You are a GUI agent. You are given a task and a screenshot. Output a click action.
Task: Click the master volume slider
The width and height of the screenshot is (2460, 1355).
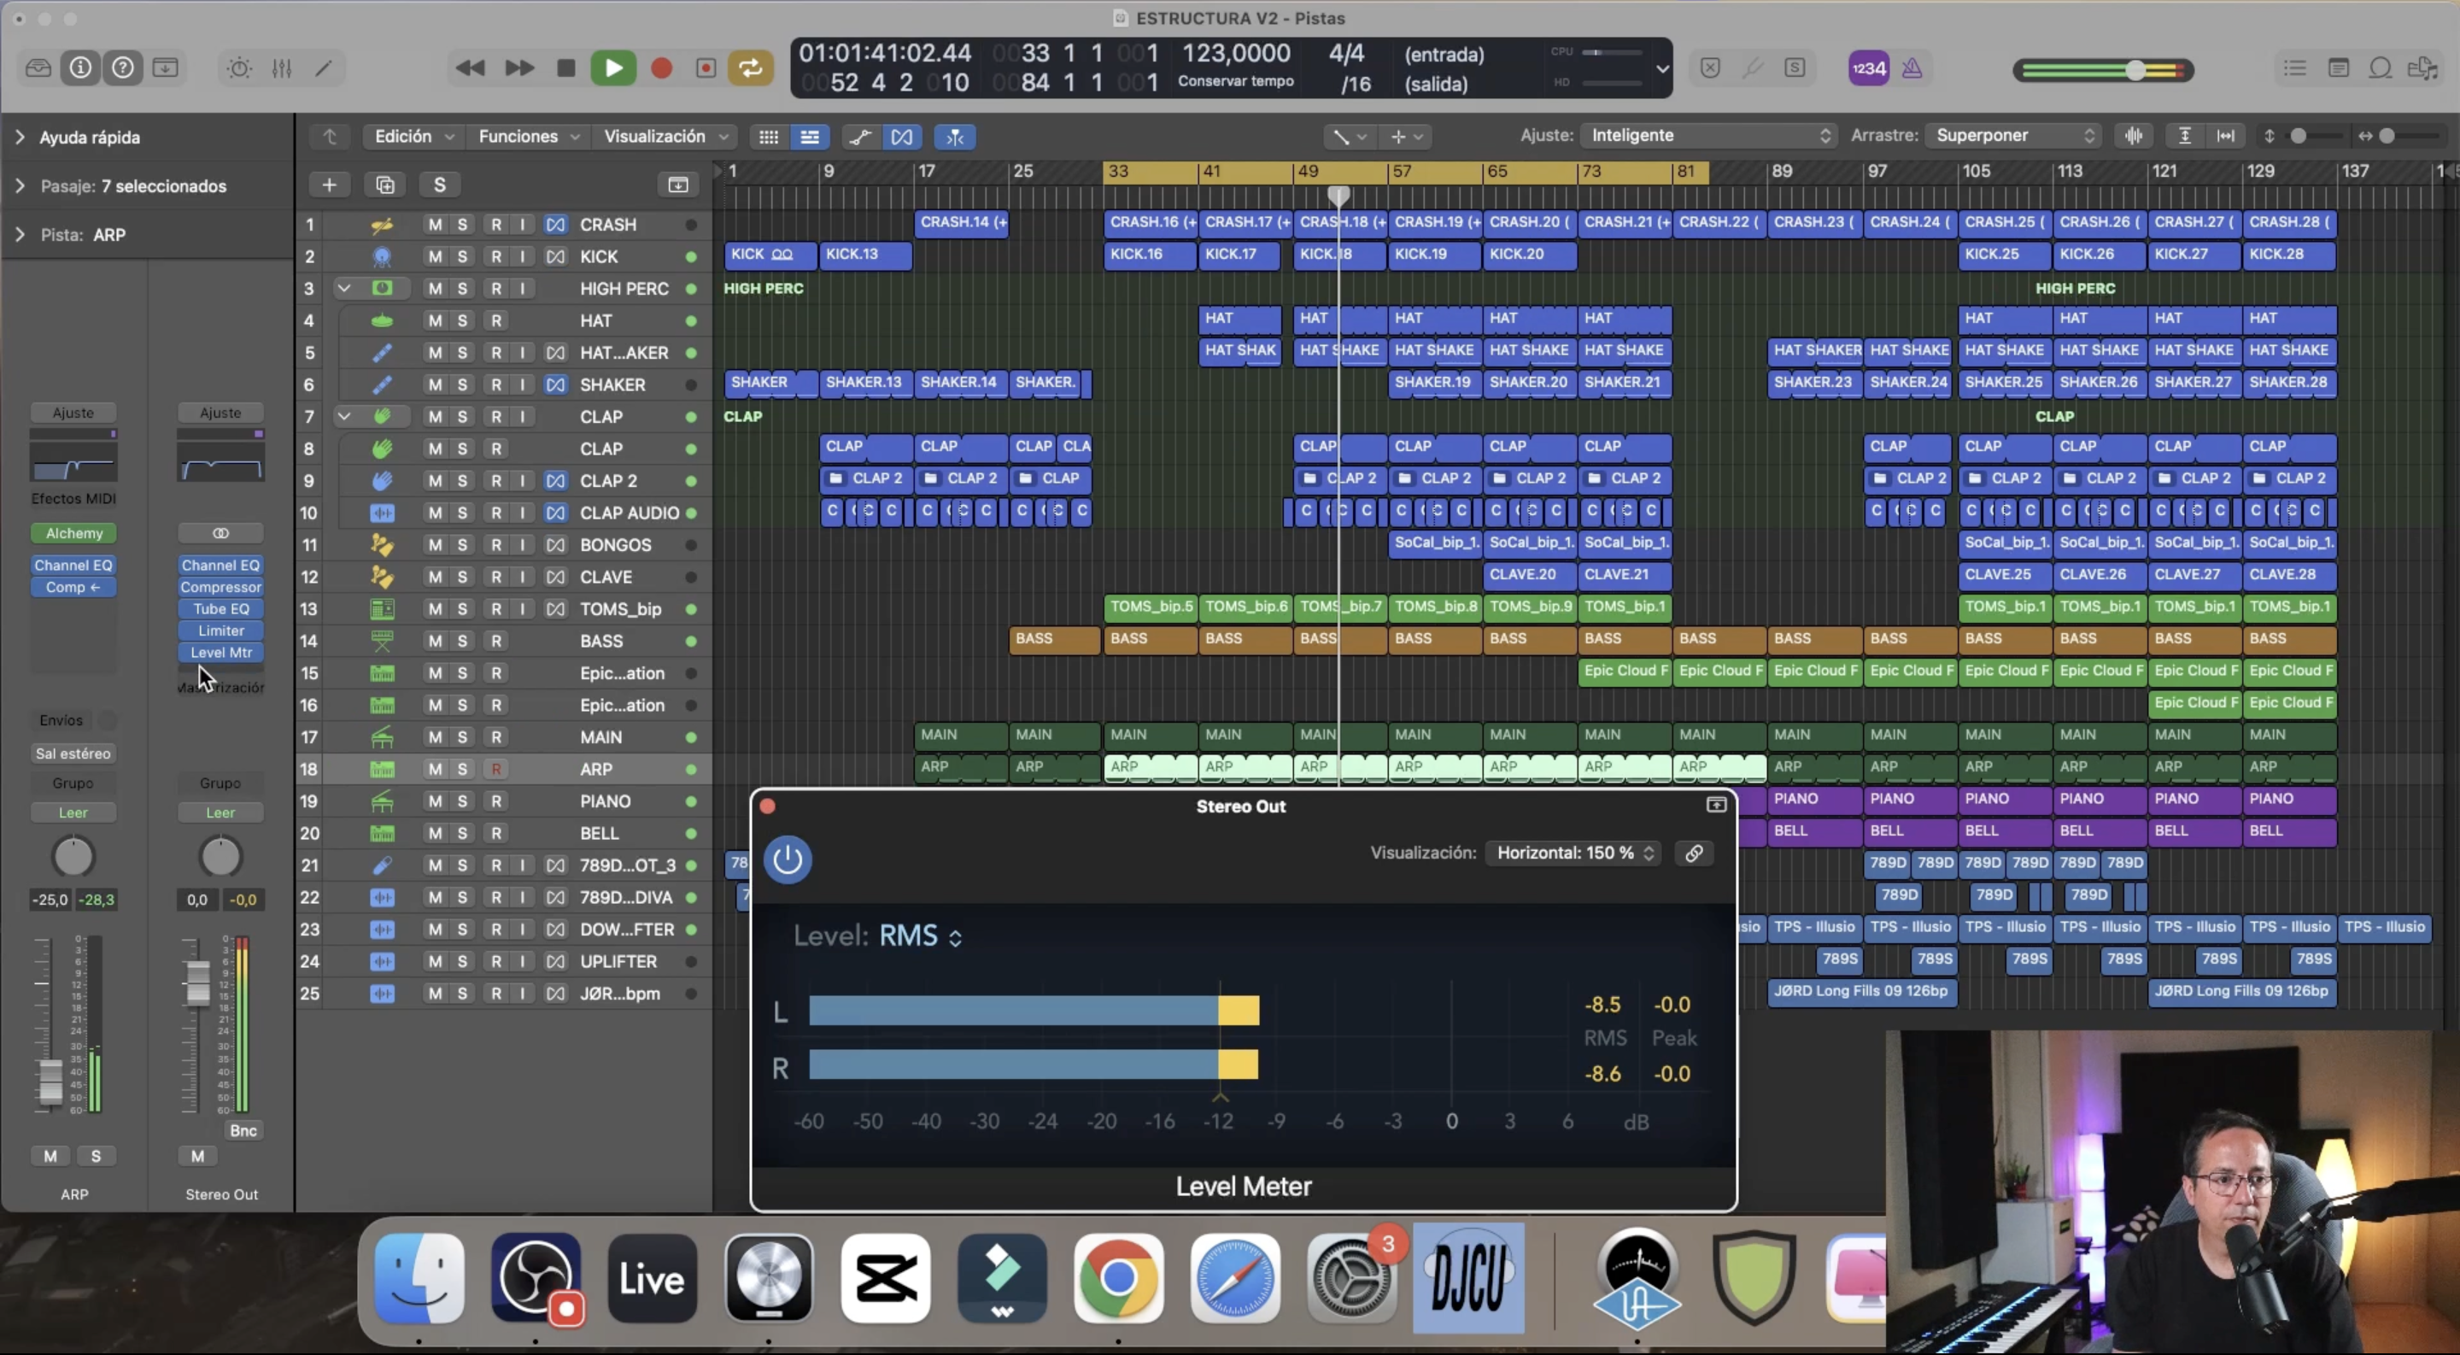[2135, 70]
